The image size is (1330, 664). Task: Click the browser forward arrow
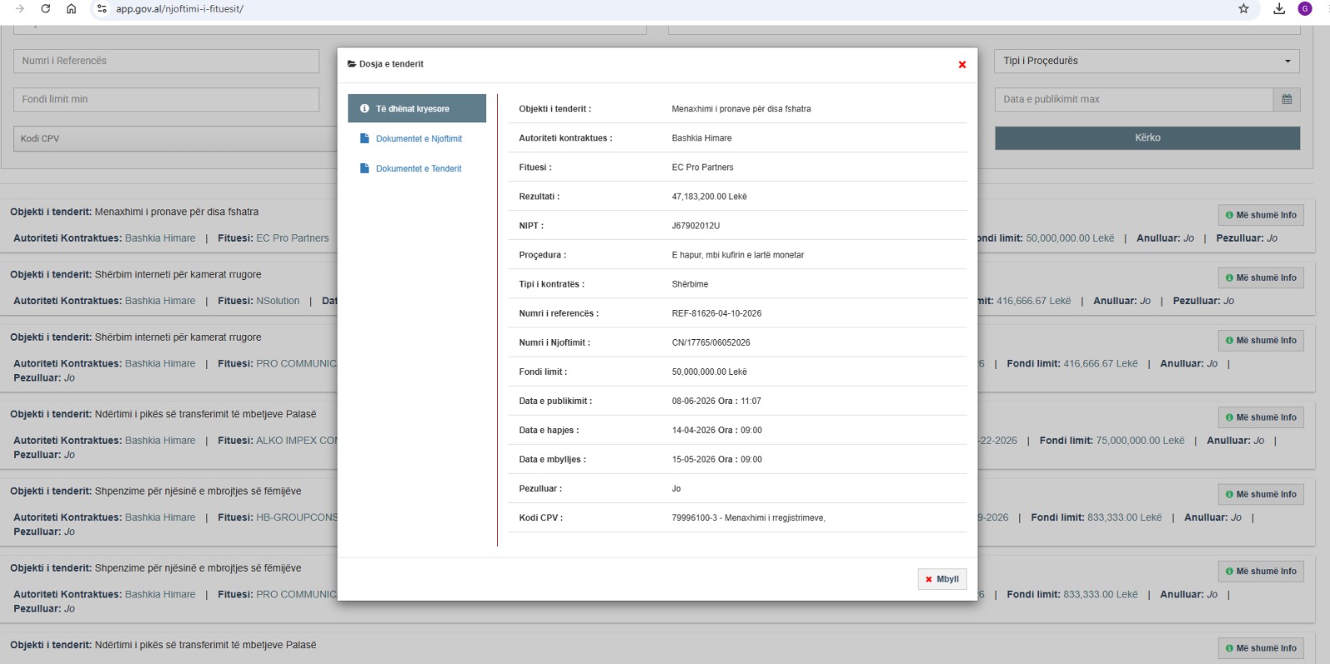click(20, 8)
